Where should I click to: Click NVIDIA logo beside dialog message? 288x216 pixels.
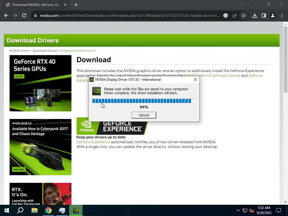[96, 91]
